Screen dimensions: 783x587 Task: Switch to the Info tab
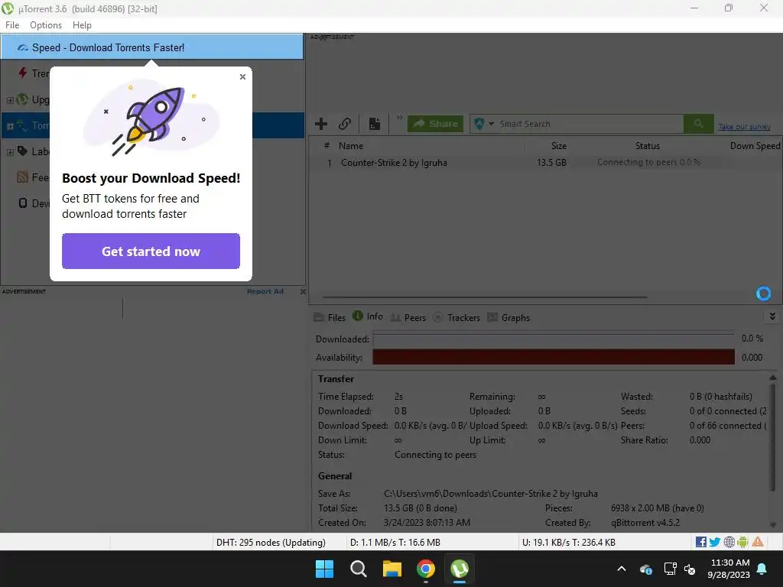(368, 316)
